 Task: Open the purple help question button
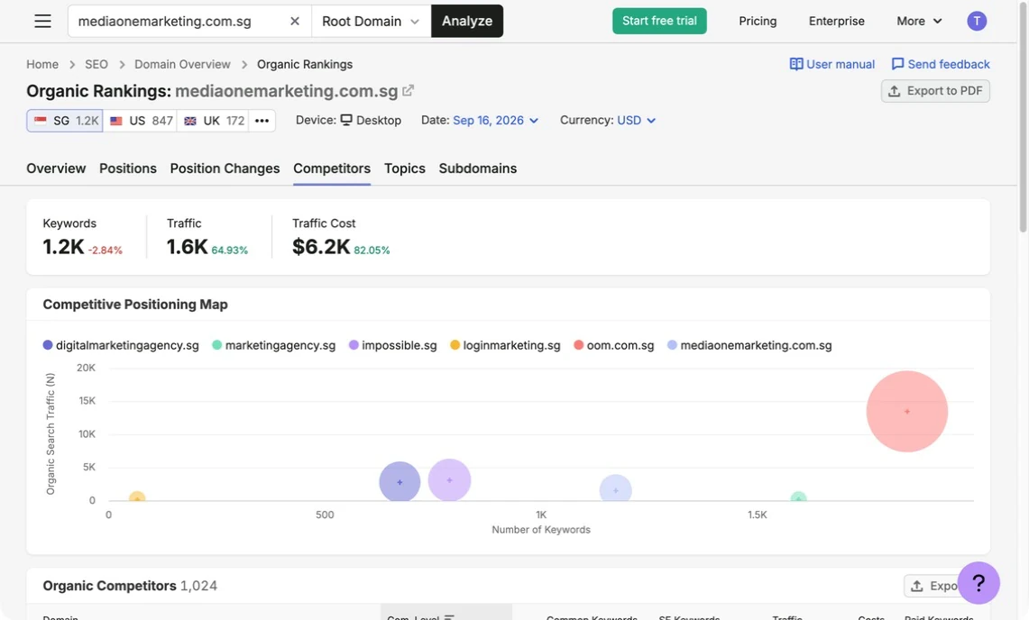click(x=978, y=583)
